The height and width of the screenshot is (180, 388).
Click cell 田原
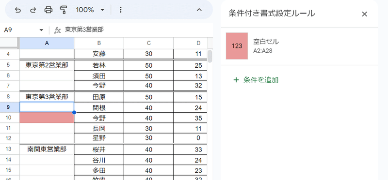(x=99, y=97)
